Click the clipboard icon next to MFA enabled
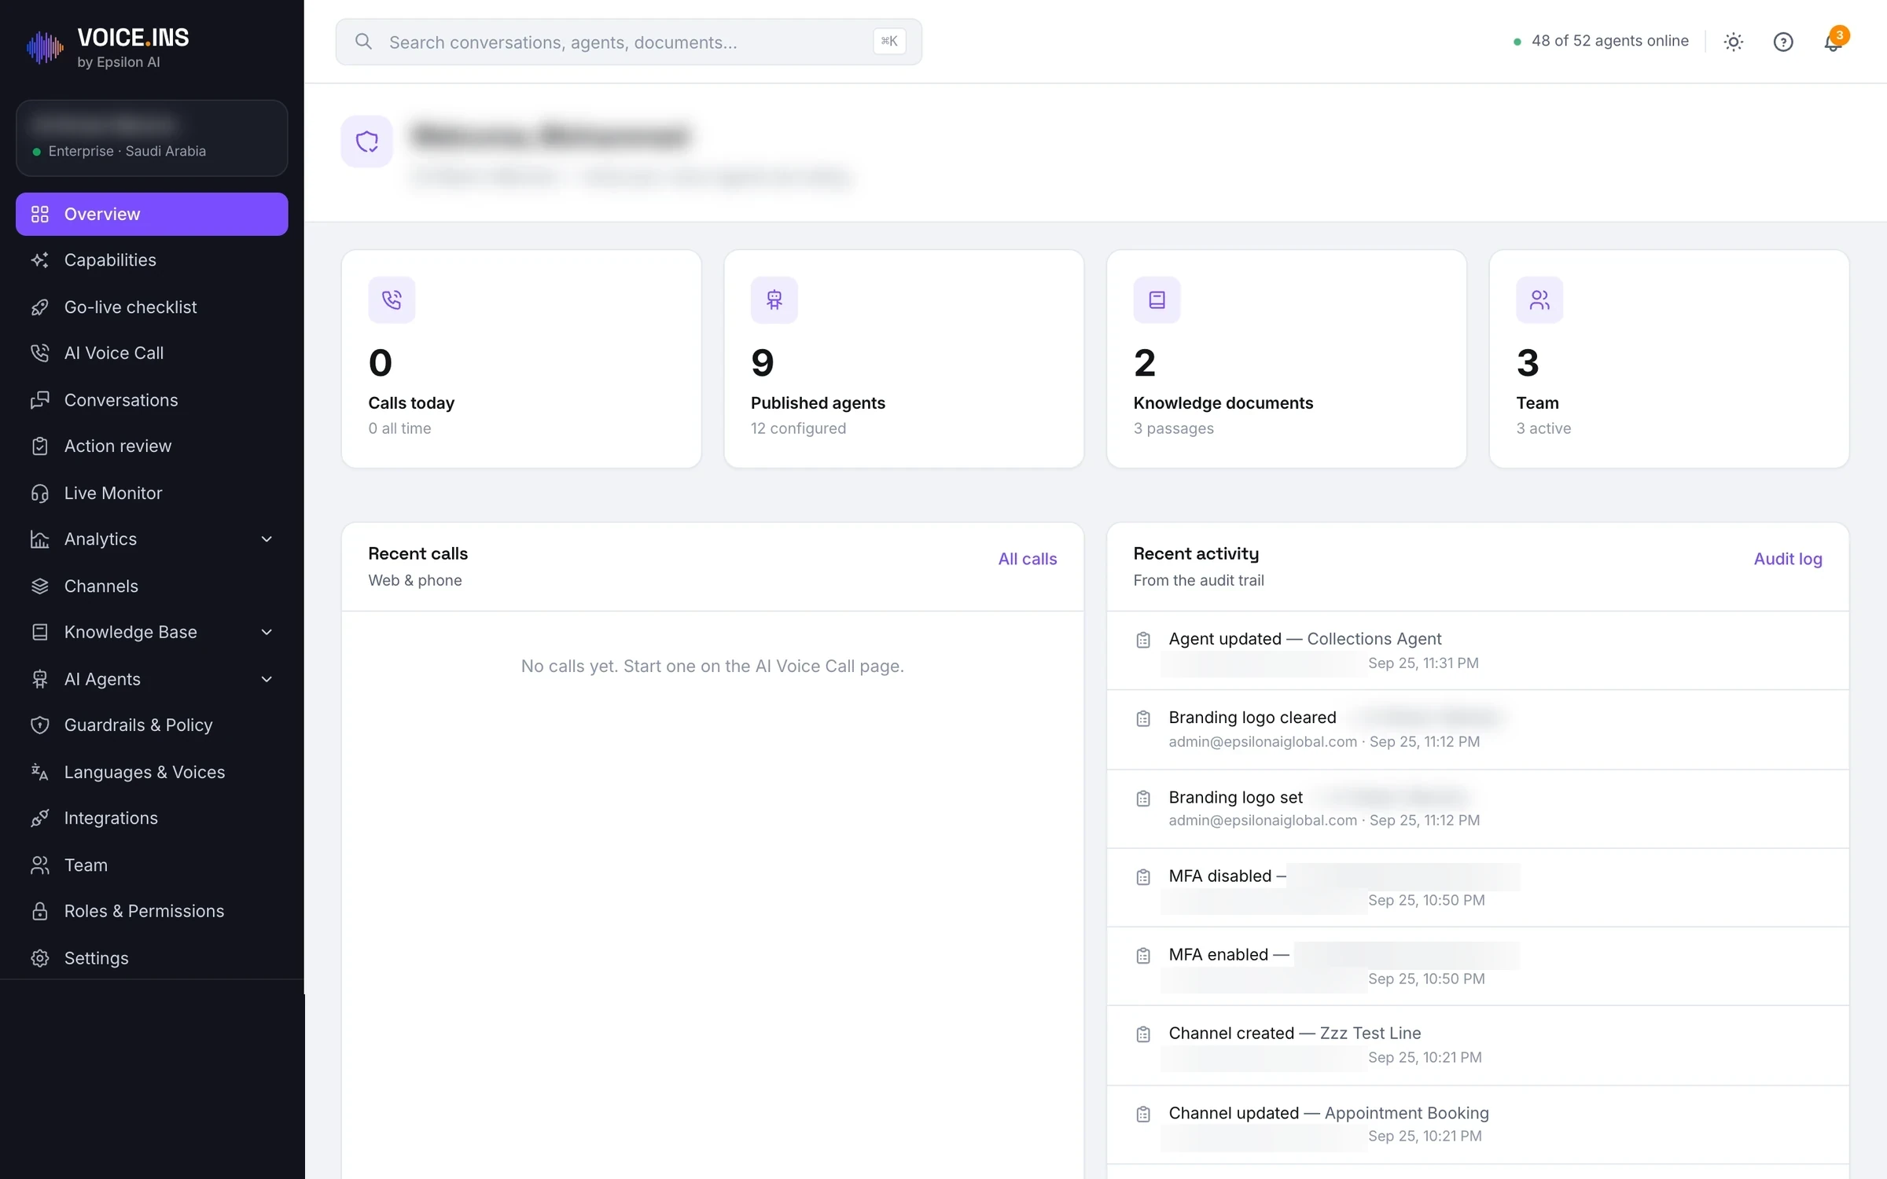Image resolution: width=1887 pixels, height=1179 pixels. coord(1143,955)
